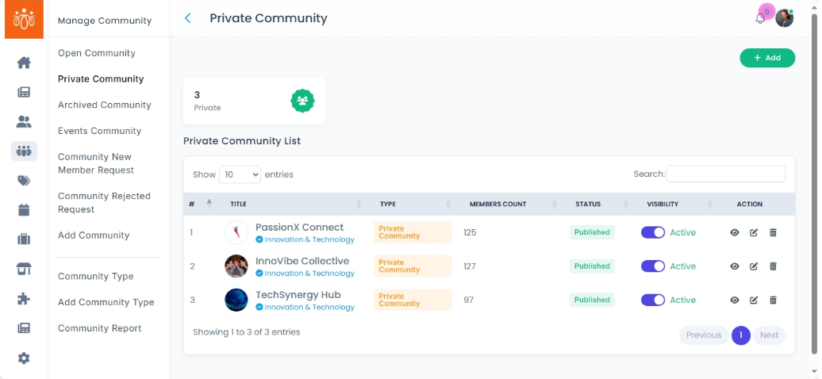View InnoVibe Collective with eye icon
The width and height of the screenshot is (822, 379).
click(735, 266)
